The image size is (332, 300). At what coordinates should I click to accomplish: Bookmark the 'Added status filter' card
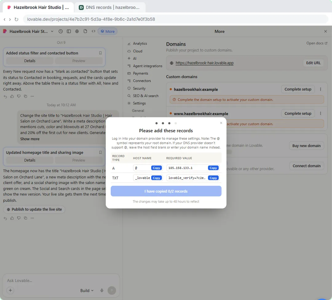coord(100,53)
